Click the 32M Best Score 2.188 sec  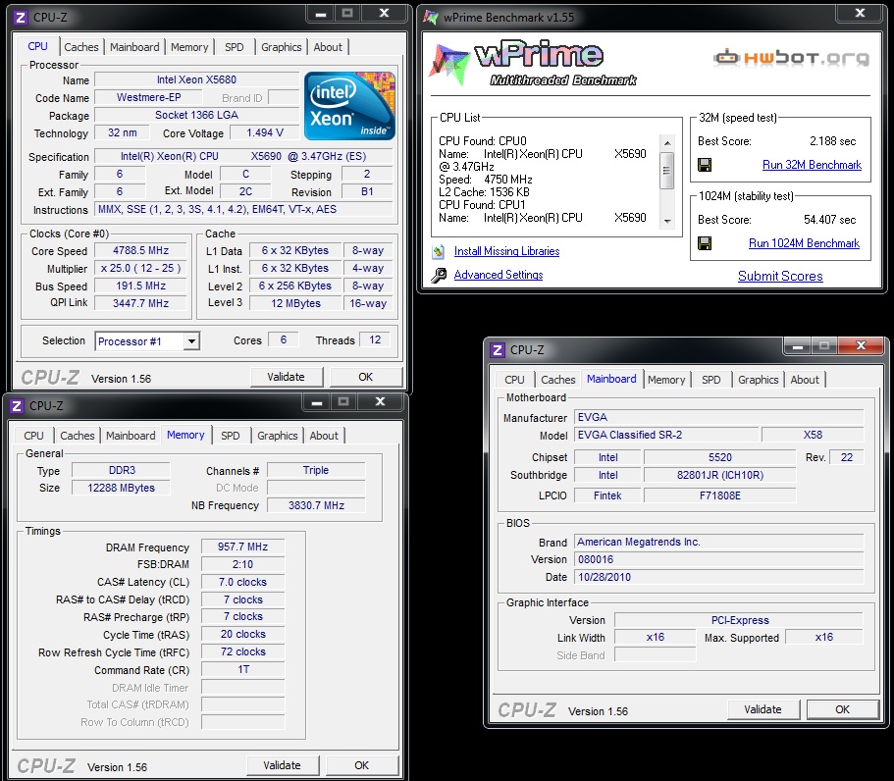(x=832, y=141)
